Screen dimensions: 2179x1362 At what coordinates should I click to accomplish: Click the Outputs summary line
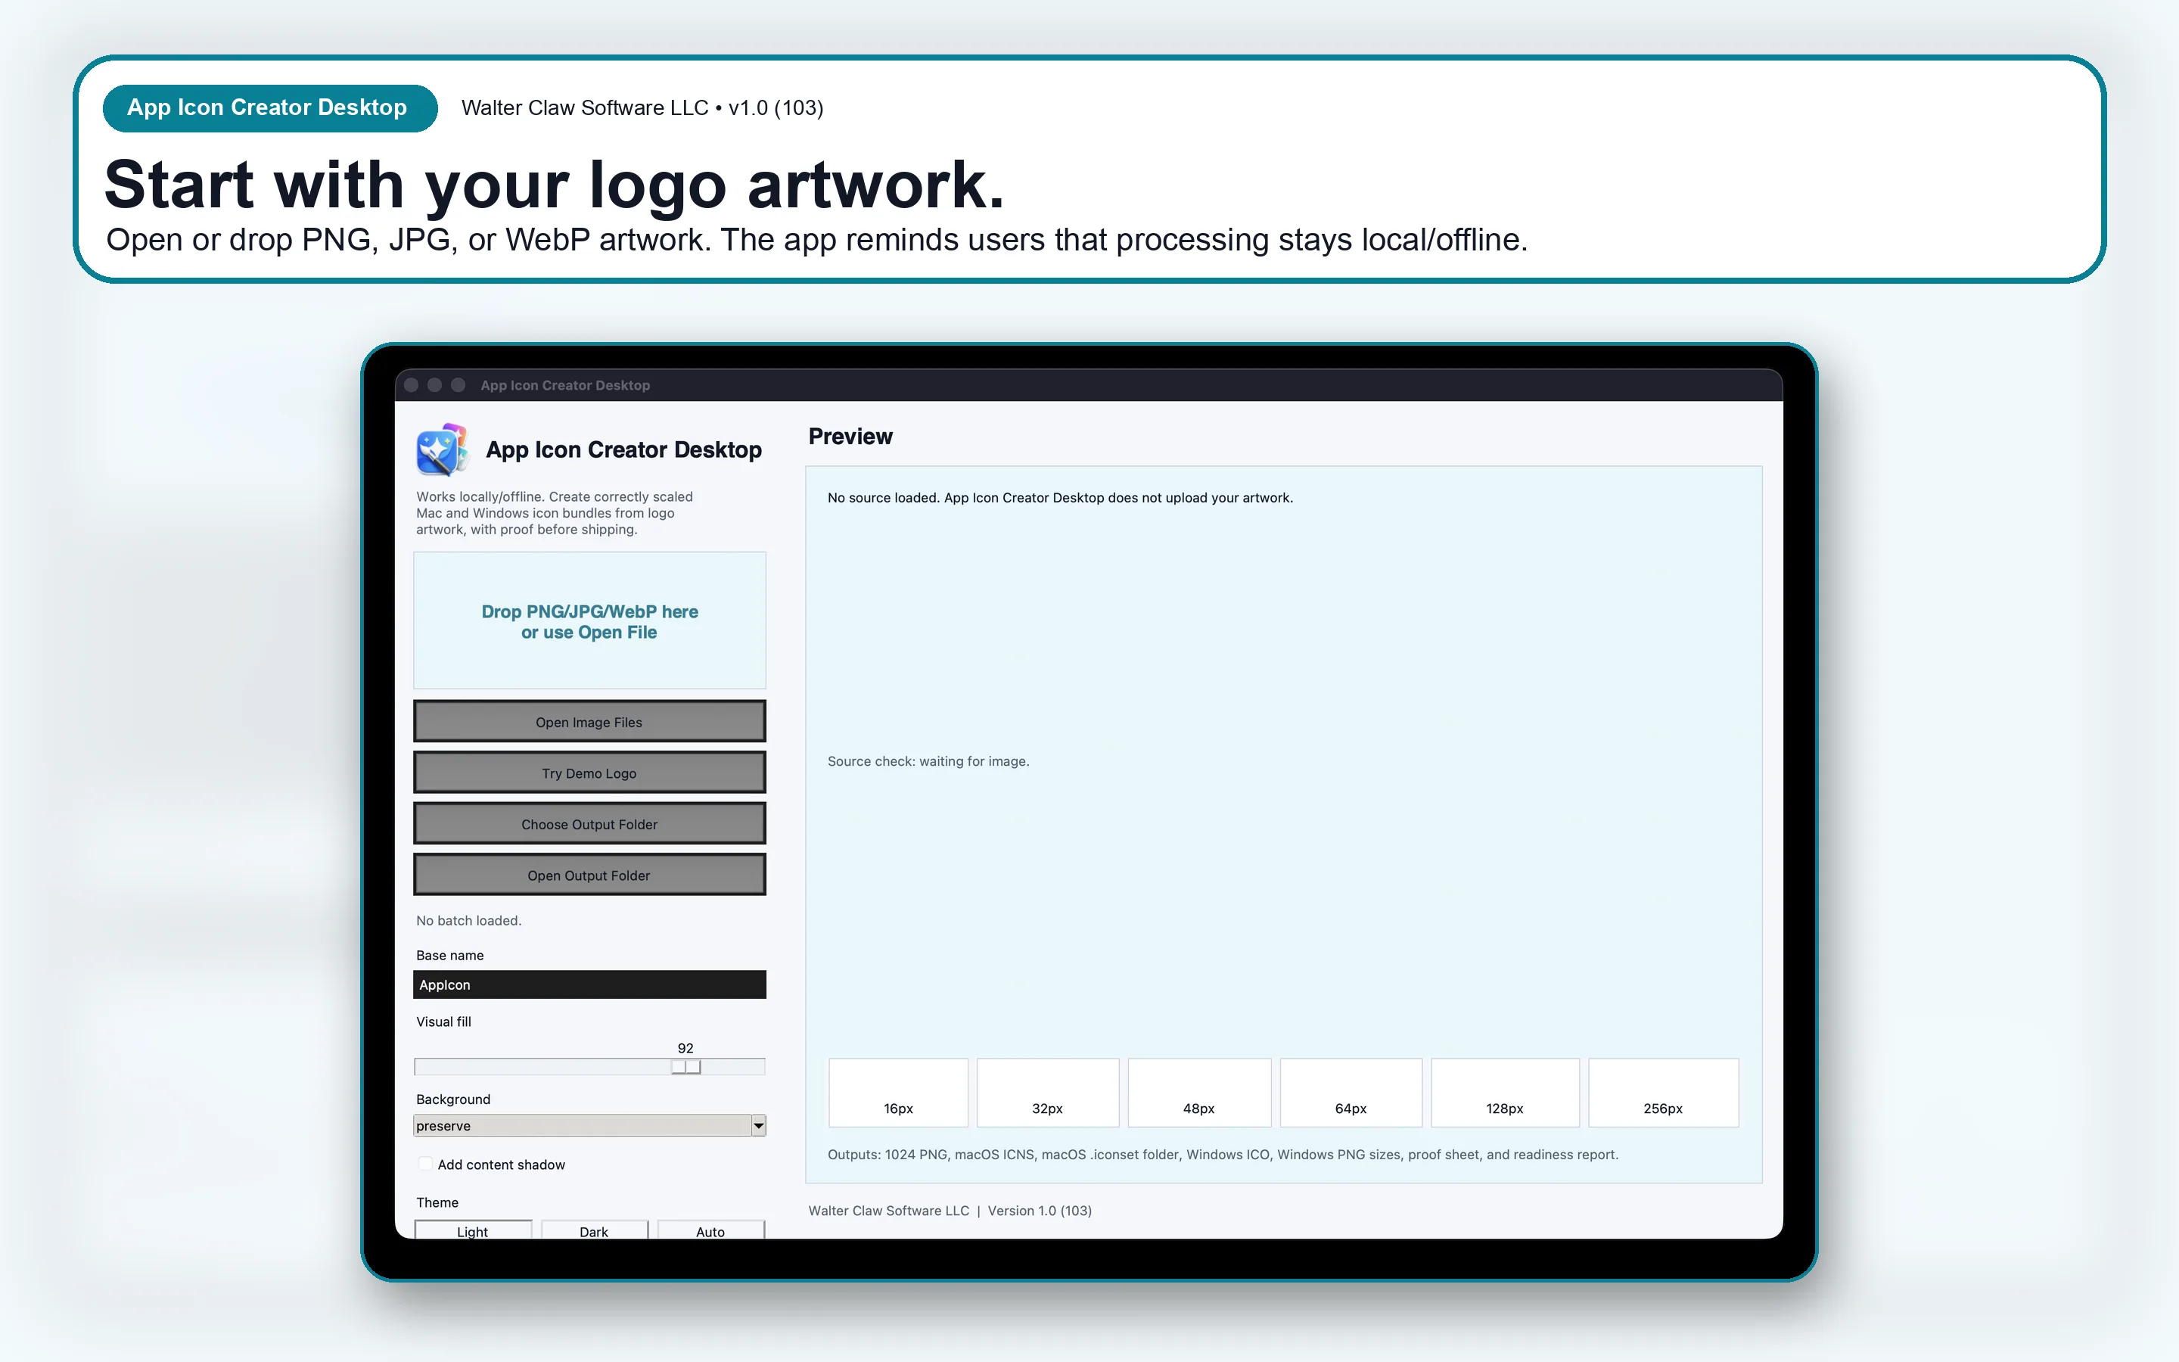tap(1223, 1154)
